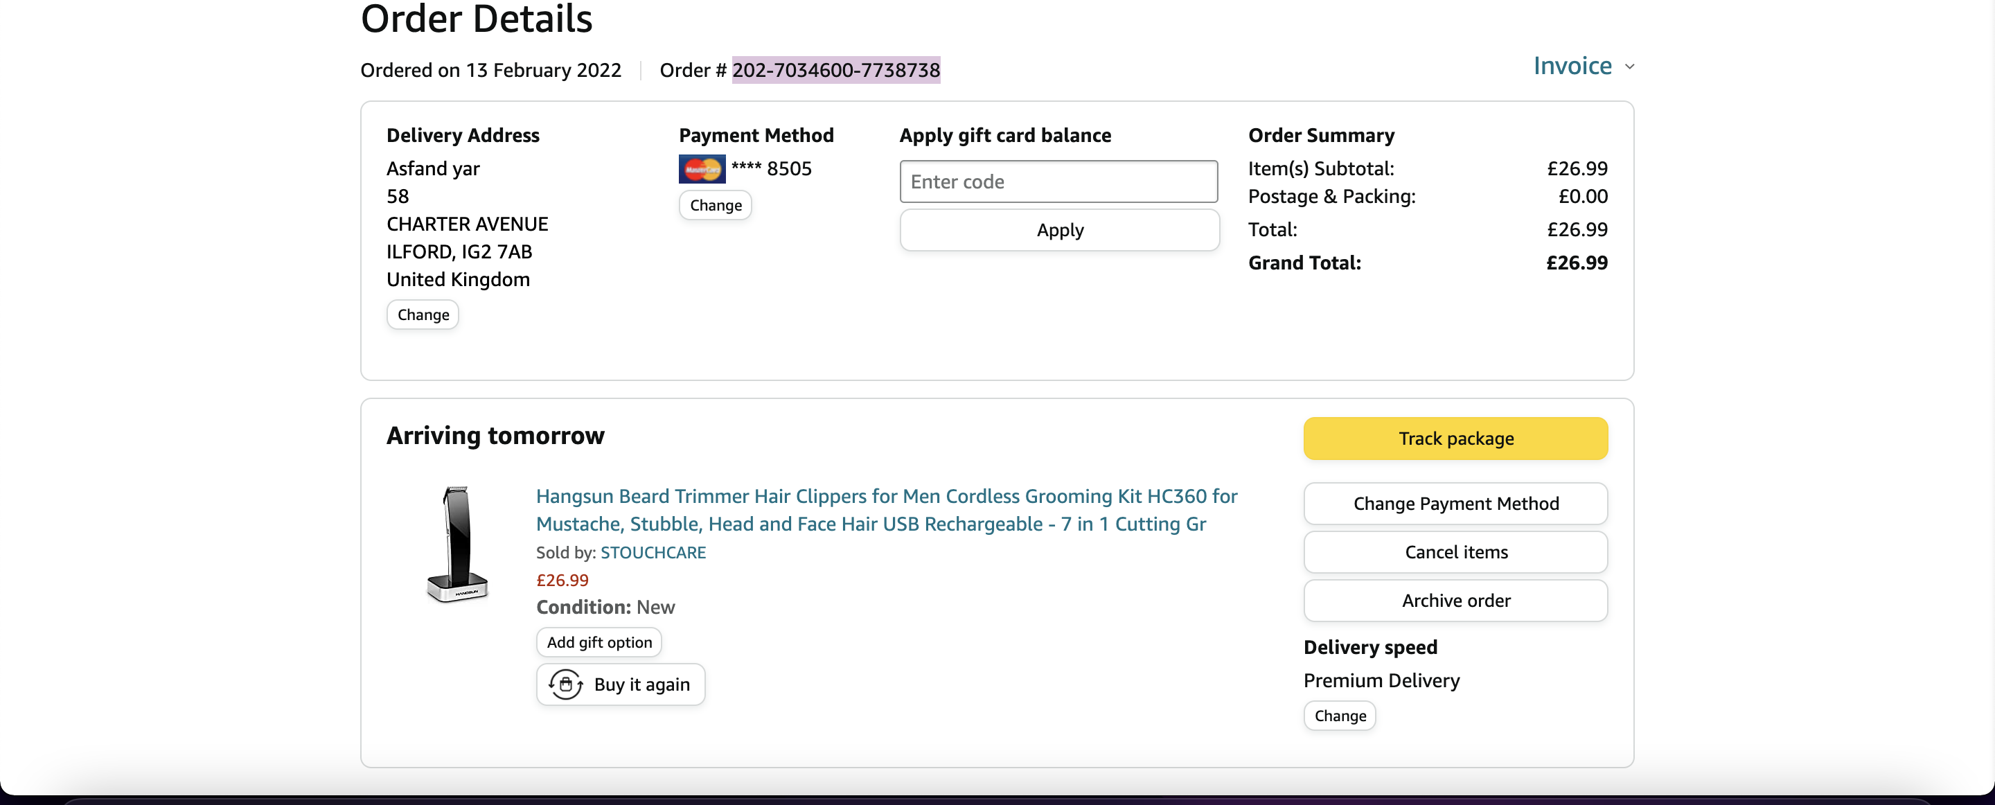This screenshot has width=1995, height=805.
Task: Expand the Invoice dropdown
Action: [1572, 67]
